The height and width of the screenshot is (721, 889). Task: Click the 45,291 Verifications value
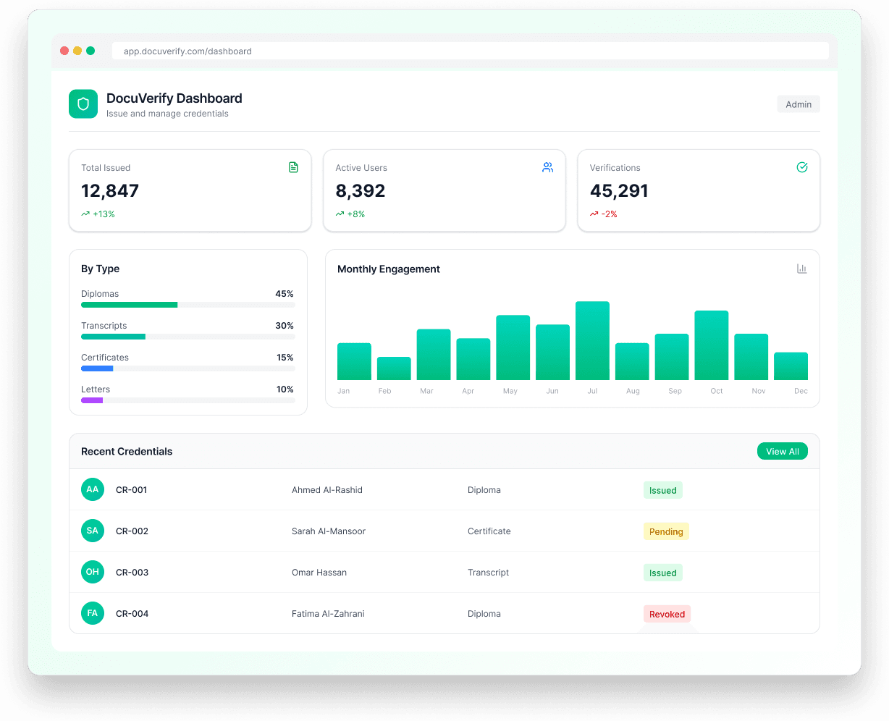(x=619, y=191)
